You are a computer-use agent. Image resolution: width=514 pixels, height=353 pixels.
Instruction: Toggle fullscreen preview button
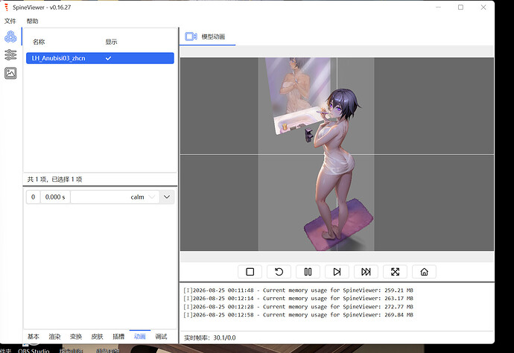(395, 272)
